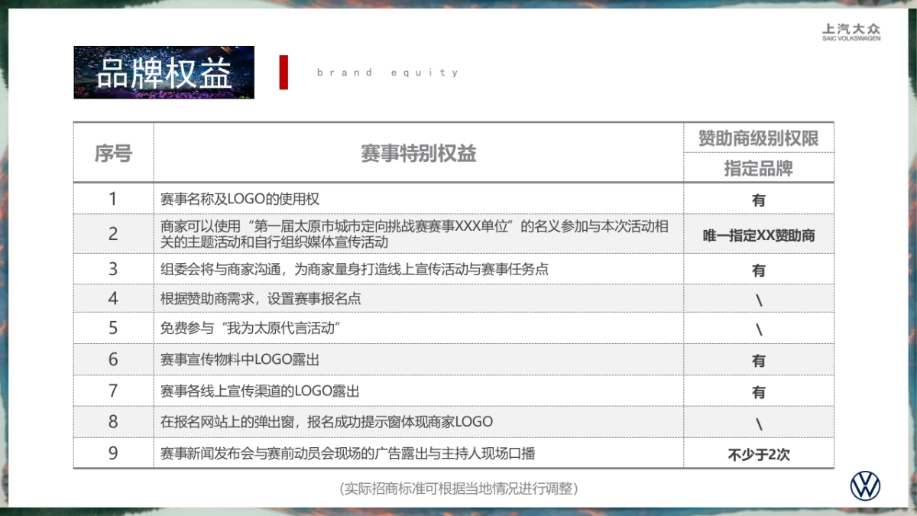The height and width of the screenshot is (516, 917).
Task: Click the 有 value in row 7
Action: 758,392
